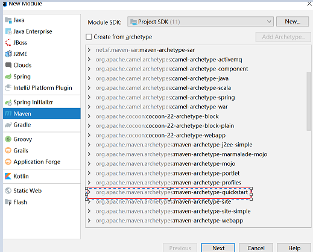The height and width of the screenshot is (252, 313).
Task: Select the maven-archetype-webapp entry
Action: (169, 221)
